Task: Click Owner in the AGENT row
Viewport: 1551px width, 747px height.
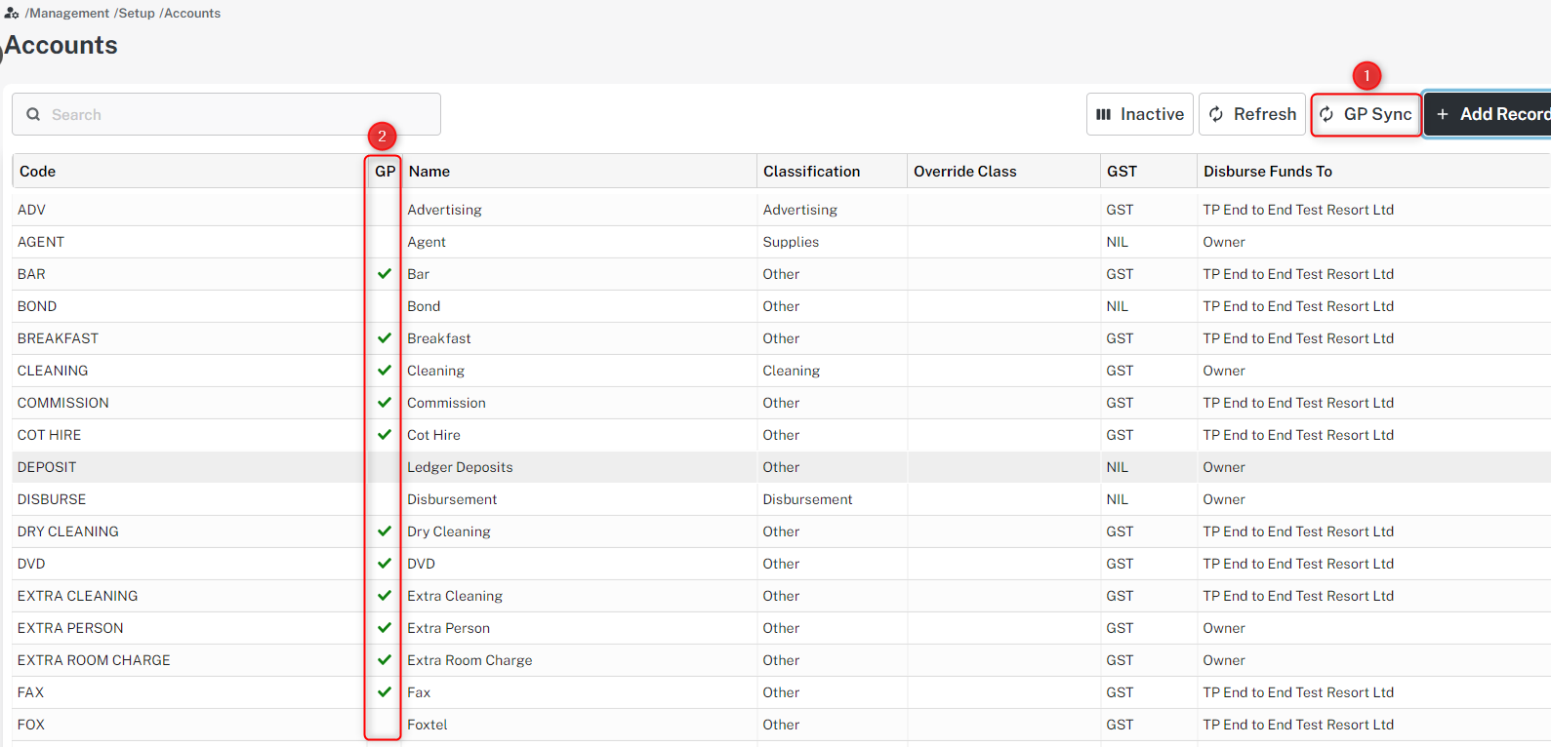Action: tap(1224, 242)
